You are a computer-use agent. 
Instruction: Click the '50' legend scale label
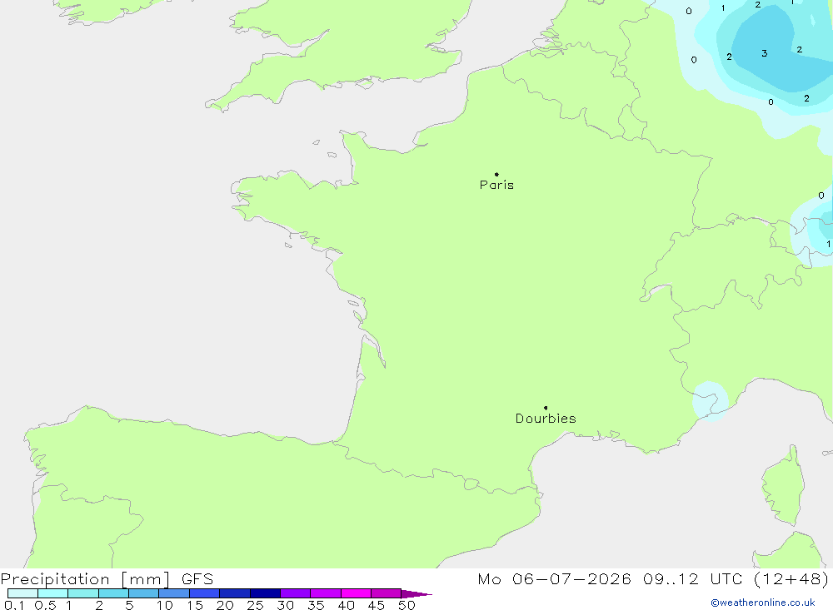point(407,605)
